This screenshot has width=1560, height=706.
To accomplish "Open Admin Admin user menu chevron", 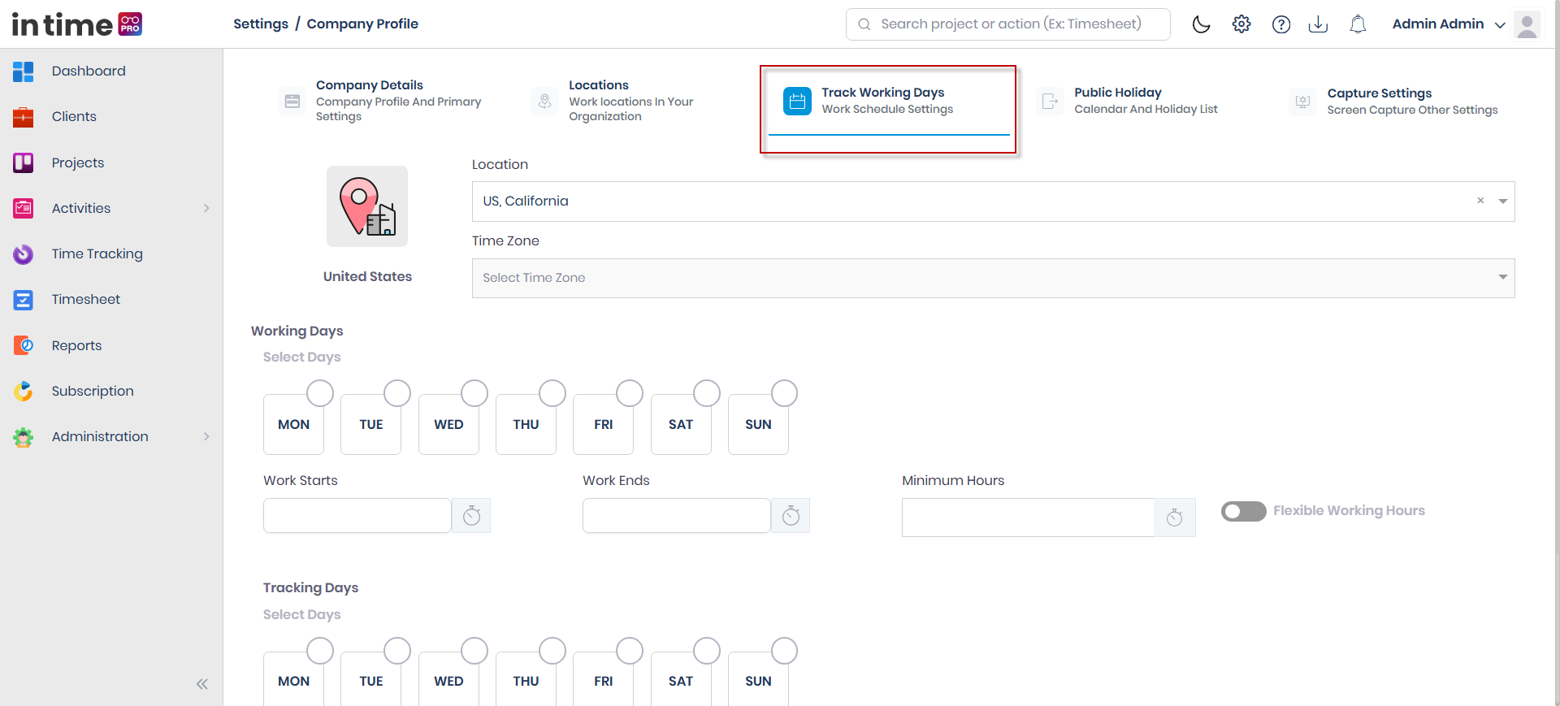I will click(x=1500, y=25).
